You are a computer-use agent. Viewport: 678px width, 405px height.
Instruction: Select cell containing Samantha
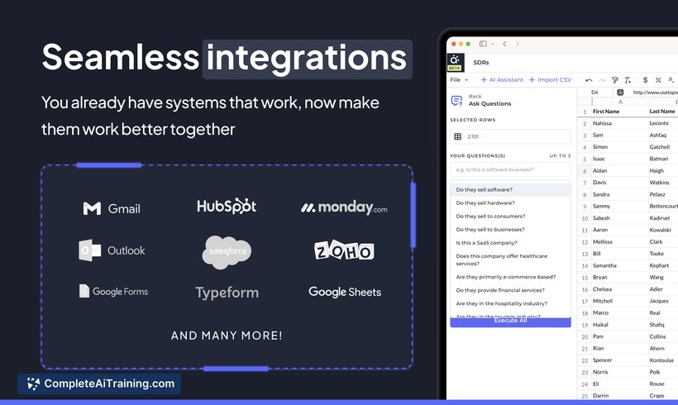(620, 265)
